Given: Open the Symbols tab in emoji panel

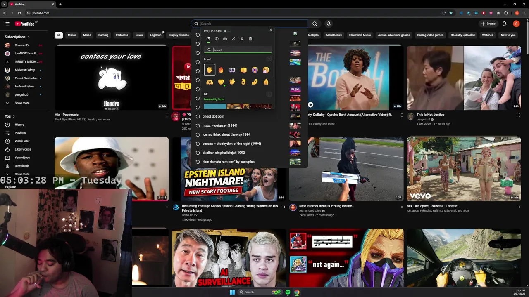Looking at the screenshot, I should coord(242,39).
